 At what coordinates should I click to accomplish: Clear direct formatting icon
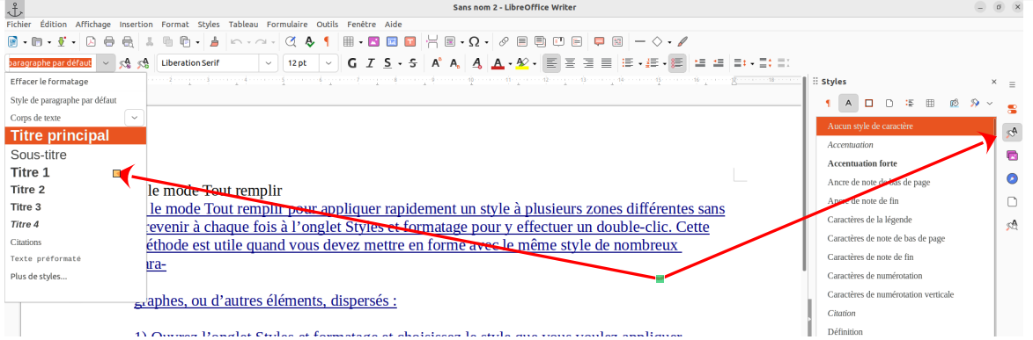tap(476, 63)
